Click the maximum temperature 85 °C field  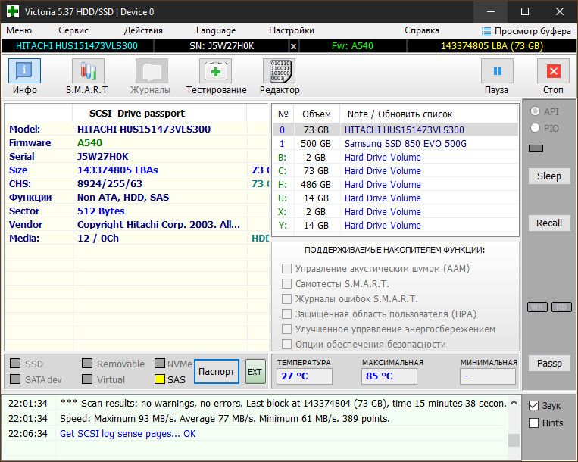click(x=389, y=376)
